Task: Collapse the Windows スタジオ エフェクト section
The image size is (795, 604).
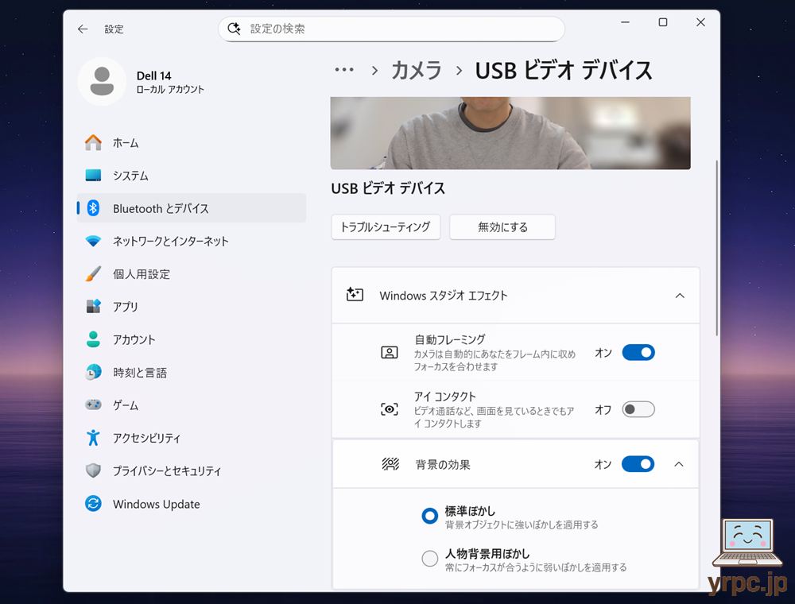Action: click(x=679, y=296)
